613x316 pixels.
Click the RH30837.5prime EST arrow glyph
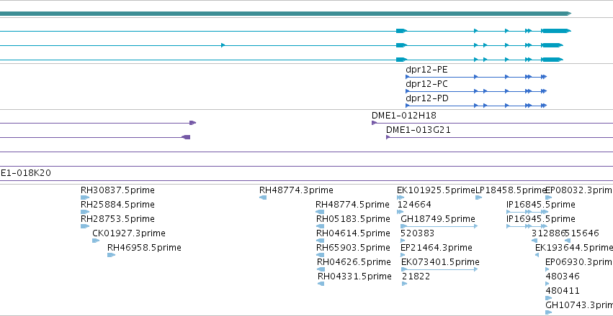(85, 197)
